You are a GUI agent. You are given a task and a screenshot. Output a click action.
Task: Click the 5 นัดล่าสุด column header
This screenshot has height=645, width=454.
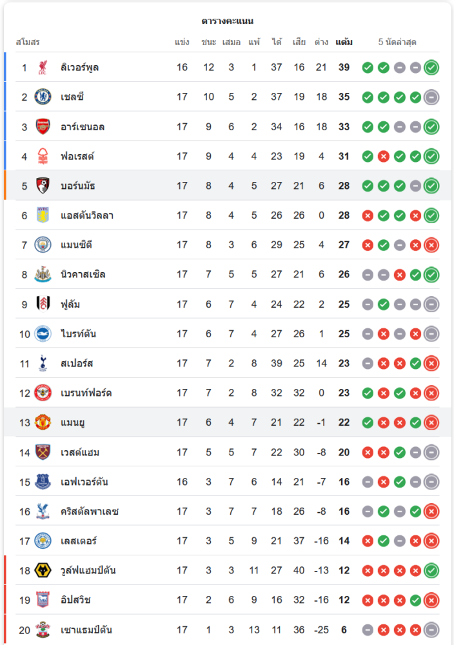click(397, 43)
